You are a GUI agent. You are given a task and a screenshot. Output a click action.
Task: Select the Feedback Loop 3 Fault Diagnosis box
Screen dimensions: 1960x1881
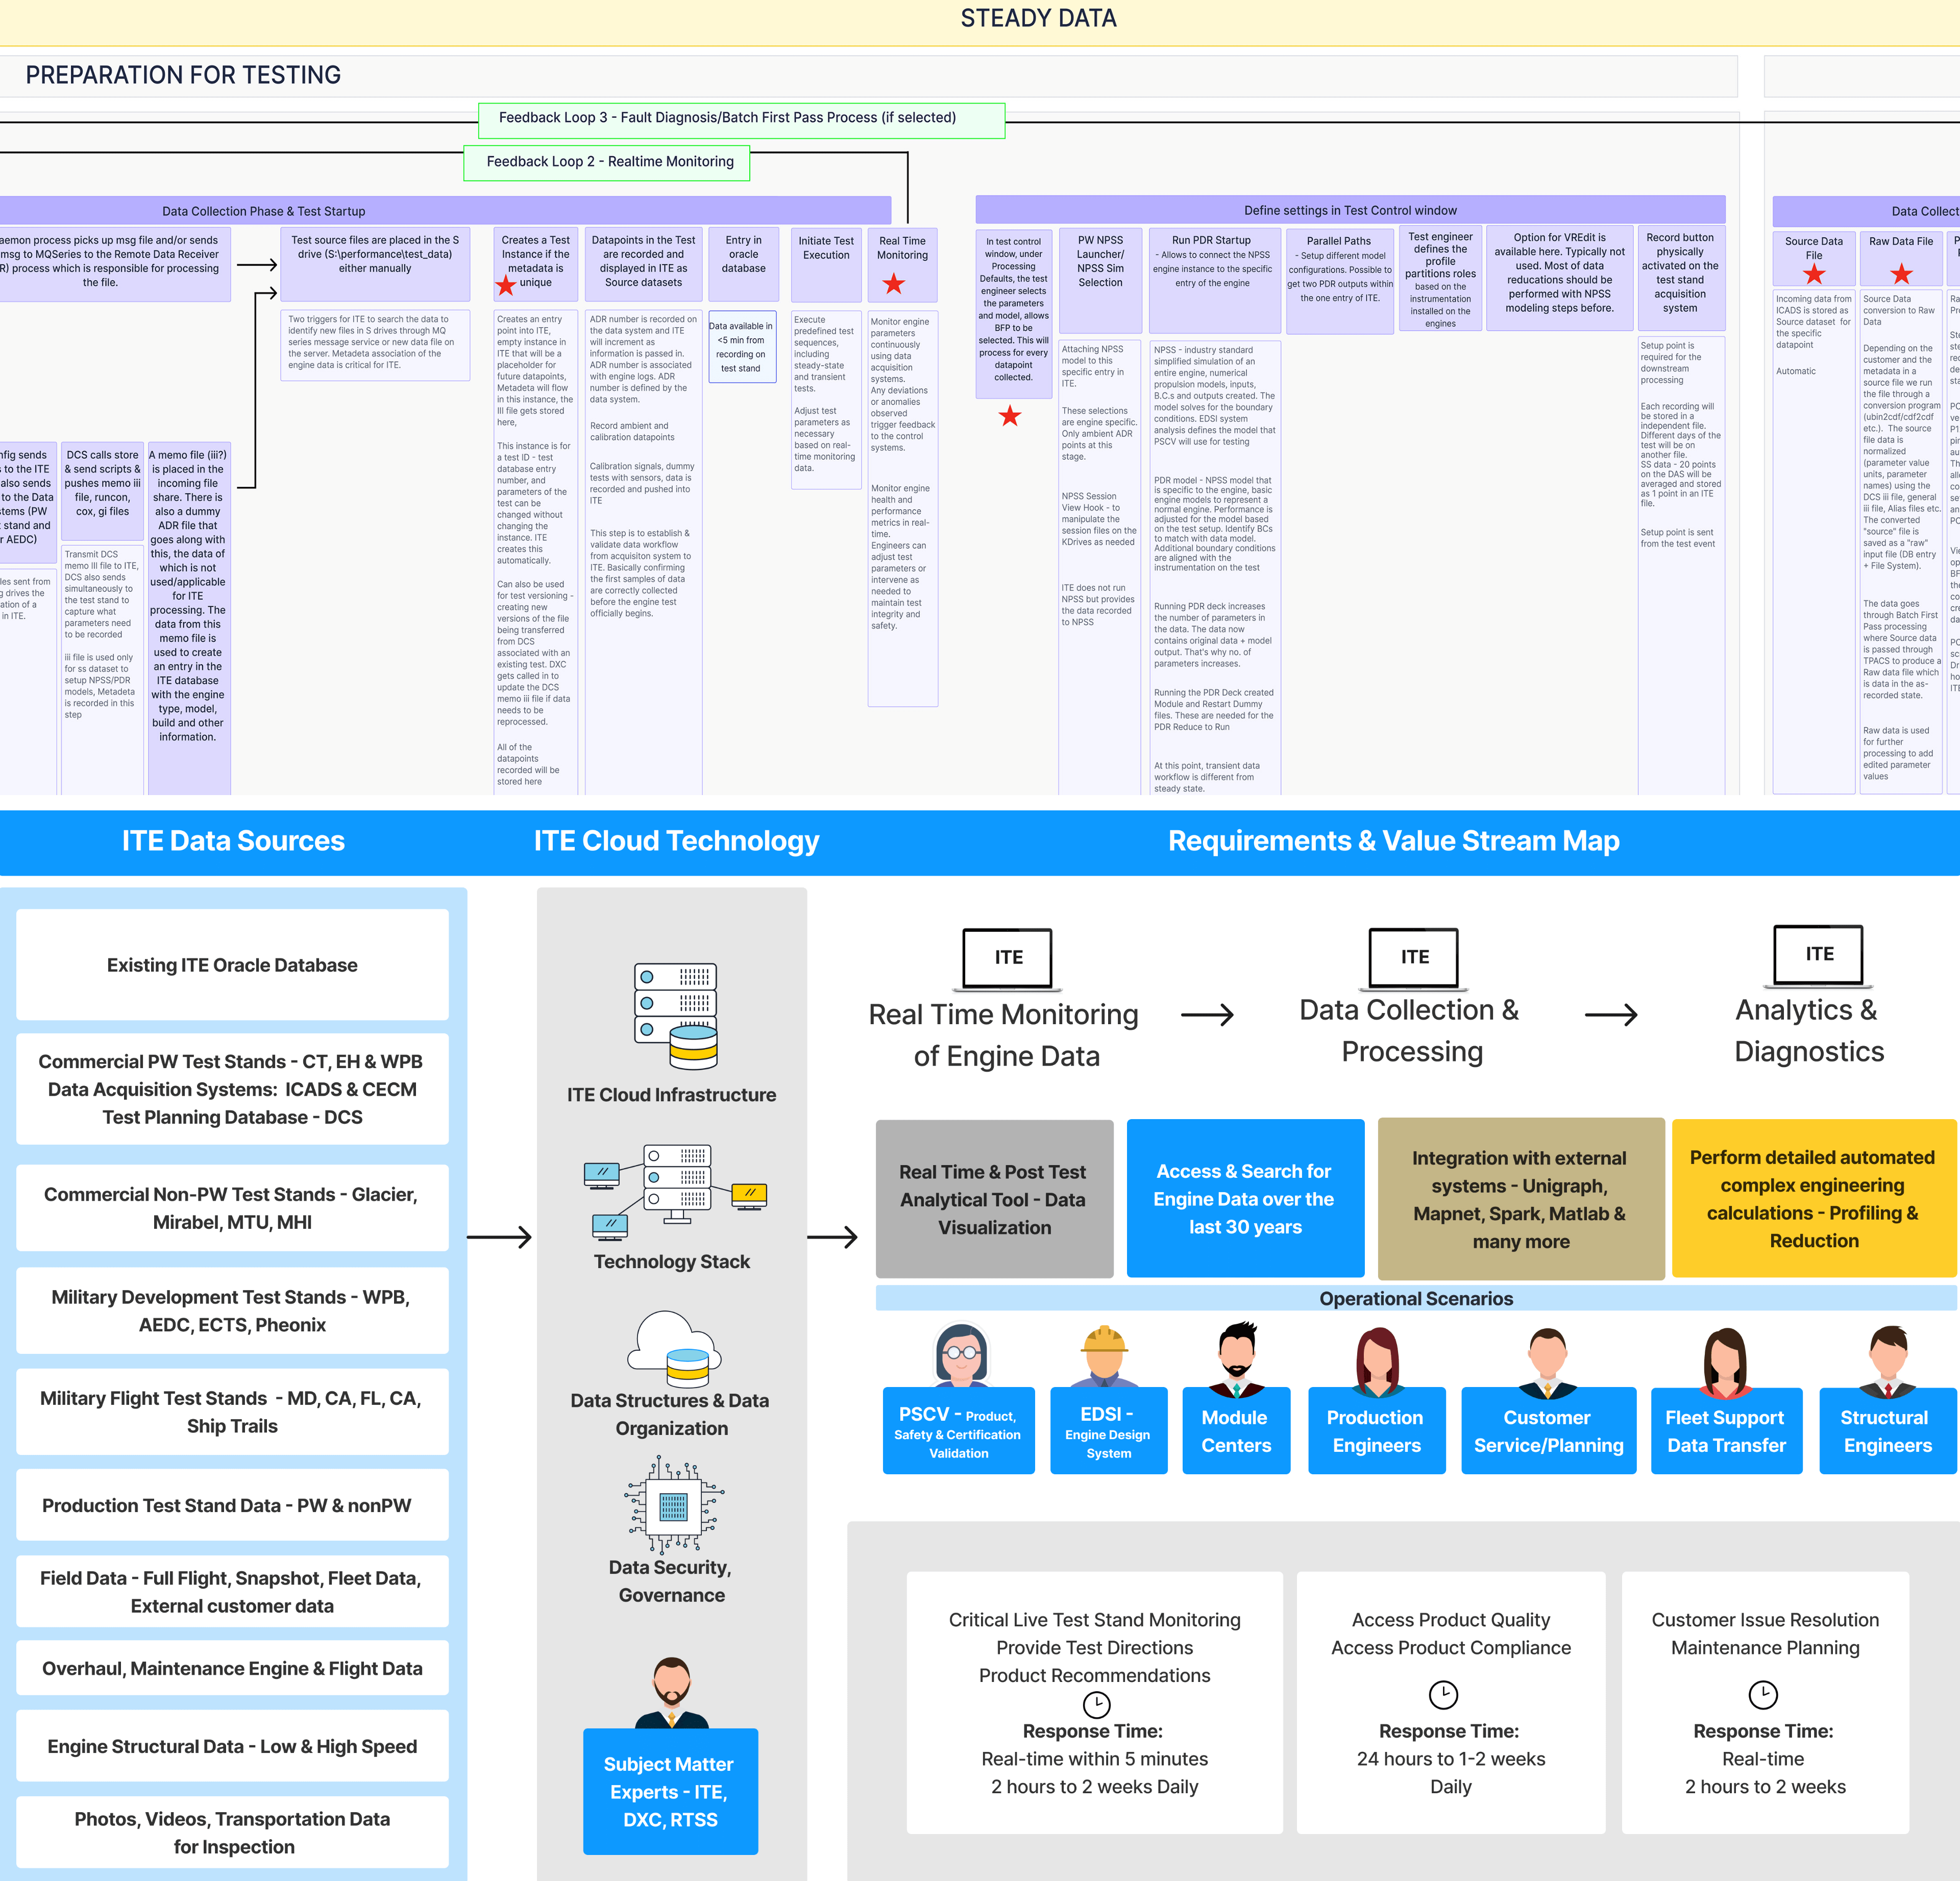741,119
